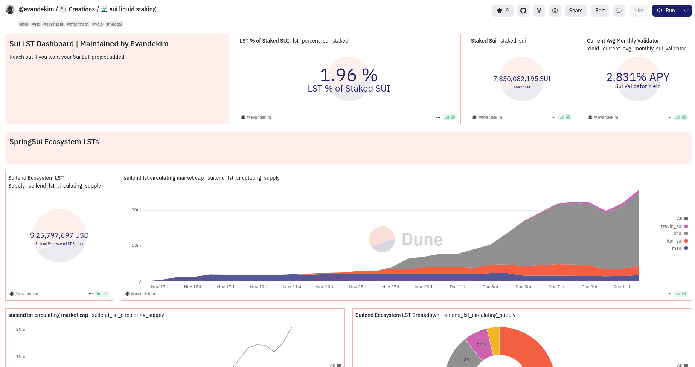Toggle the msui series in legend
This screenshot has height=367, width=695.
point(680,248)
